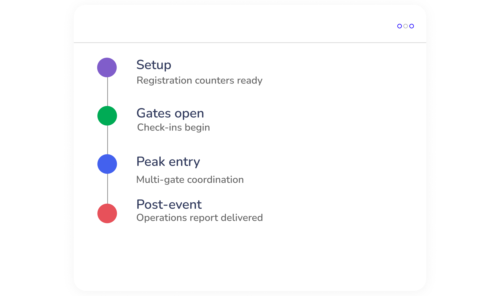500x296 pixels.
Task: Open the Setup step title
Action: pyautogui.click(x=154, y=65)
